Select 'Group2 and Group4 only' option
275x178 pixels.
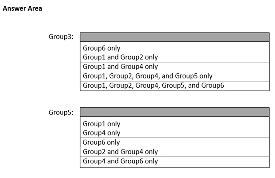pos(120,152)
